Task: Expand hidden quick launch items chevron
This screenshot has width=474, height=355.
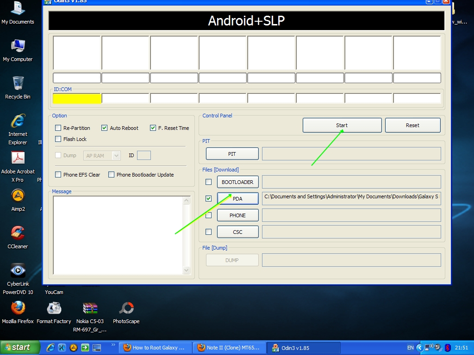Action: [113, 345]
